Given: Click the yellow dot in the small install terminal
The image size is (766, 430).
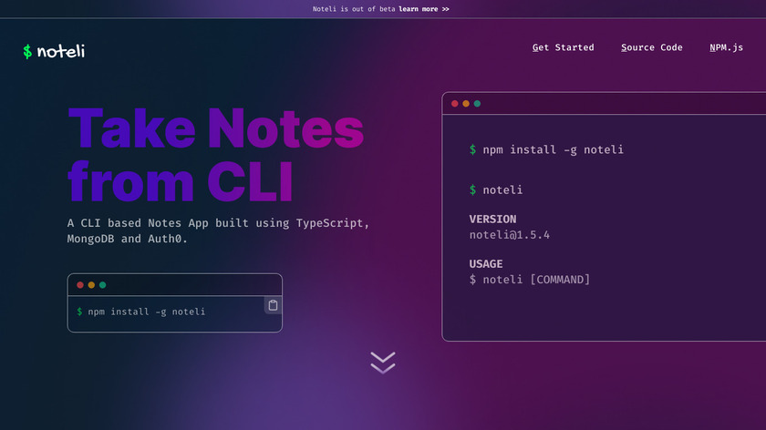Looking at the screenshot, I should pos(91,285).
